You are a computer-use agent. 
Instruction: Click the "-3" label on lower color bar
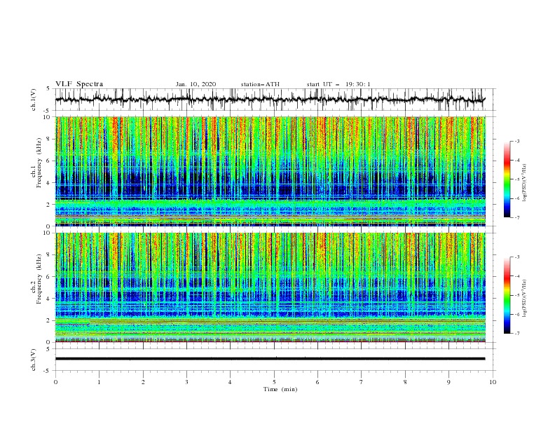(x=516, y=257)
